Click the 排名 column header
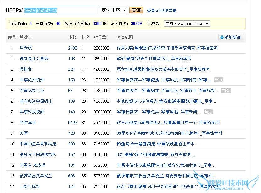 pos(85,37)
